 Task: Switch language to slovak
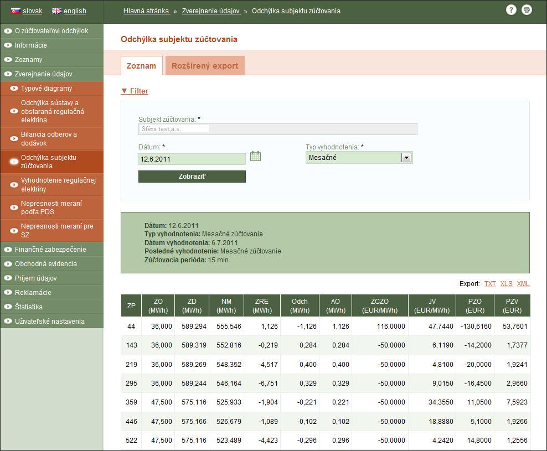coord(33,11)
